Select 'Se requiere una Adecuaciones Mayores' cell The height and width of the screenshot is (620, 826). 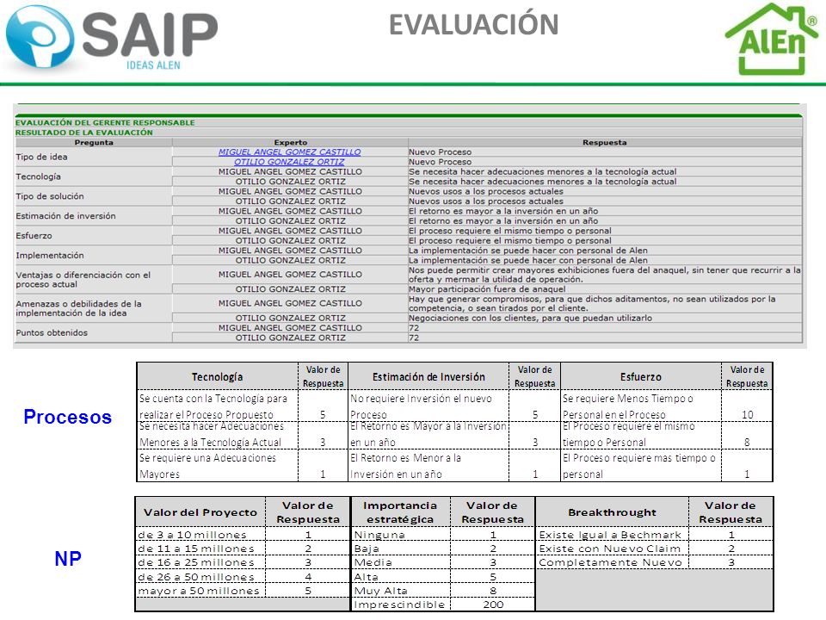point(218,466)
